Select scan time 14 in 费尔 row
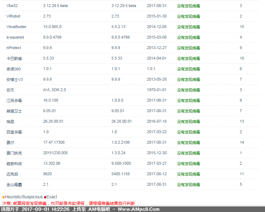The width and height of the screenshot is (265, 212). [242, 142]
